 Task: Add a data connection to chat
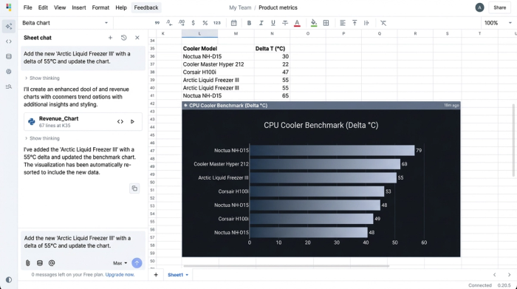click(x=40, y=263)
